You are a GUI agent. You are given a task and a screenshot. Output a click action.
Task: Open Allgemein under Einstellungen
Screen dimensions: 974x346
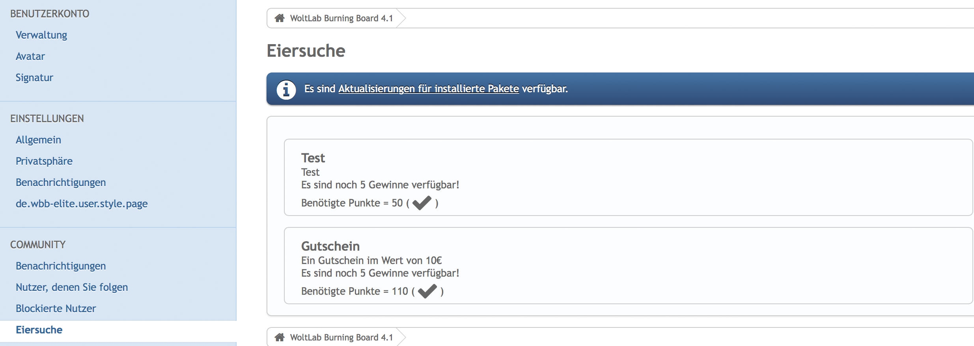click(x=38, y=140)
